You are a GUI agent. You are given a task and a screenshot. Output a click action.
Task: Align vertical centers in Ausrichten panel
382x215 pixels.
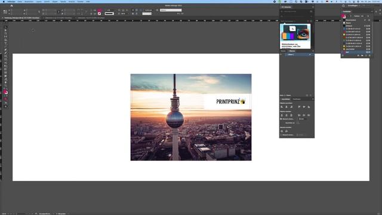[304, 107]
